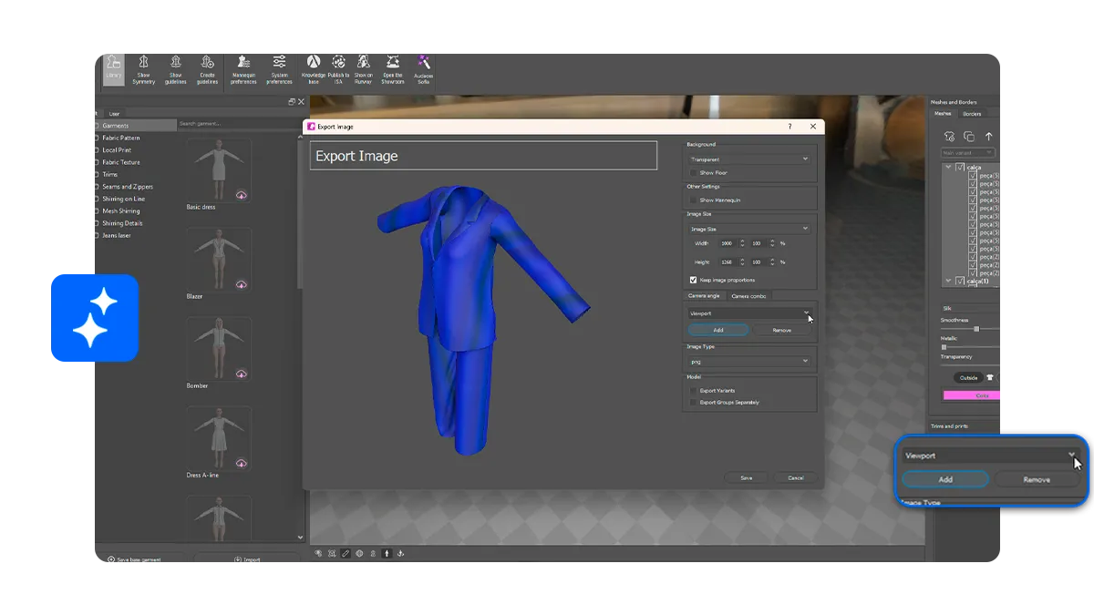Click the pink Color swatch
This screenshot has height=615, width=1094.
click(974, 395)
